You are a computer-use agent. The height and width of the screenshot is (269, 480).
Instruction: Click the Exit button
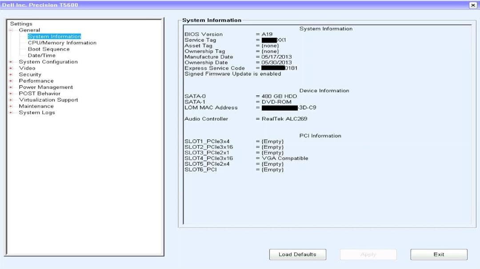438,254
